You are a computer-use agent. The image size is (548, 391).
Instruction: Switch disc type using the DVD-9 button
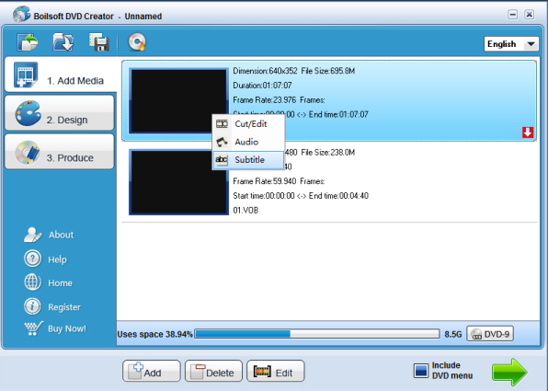pyautogui.click(x=490, y=334)
